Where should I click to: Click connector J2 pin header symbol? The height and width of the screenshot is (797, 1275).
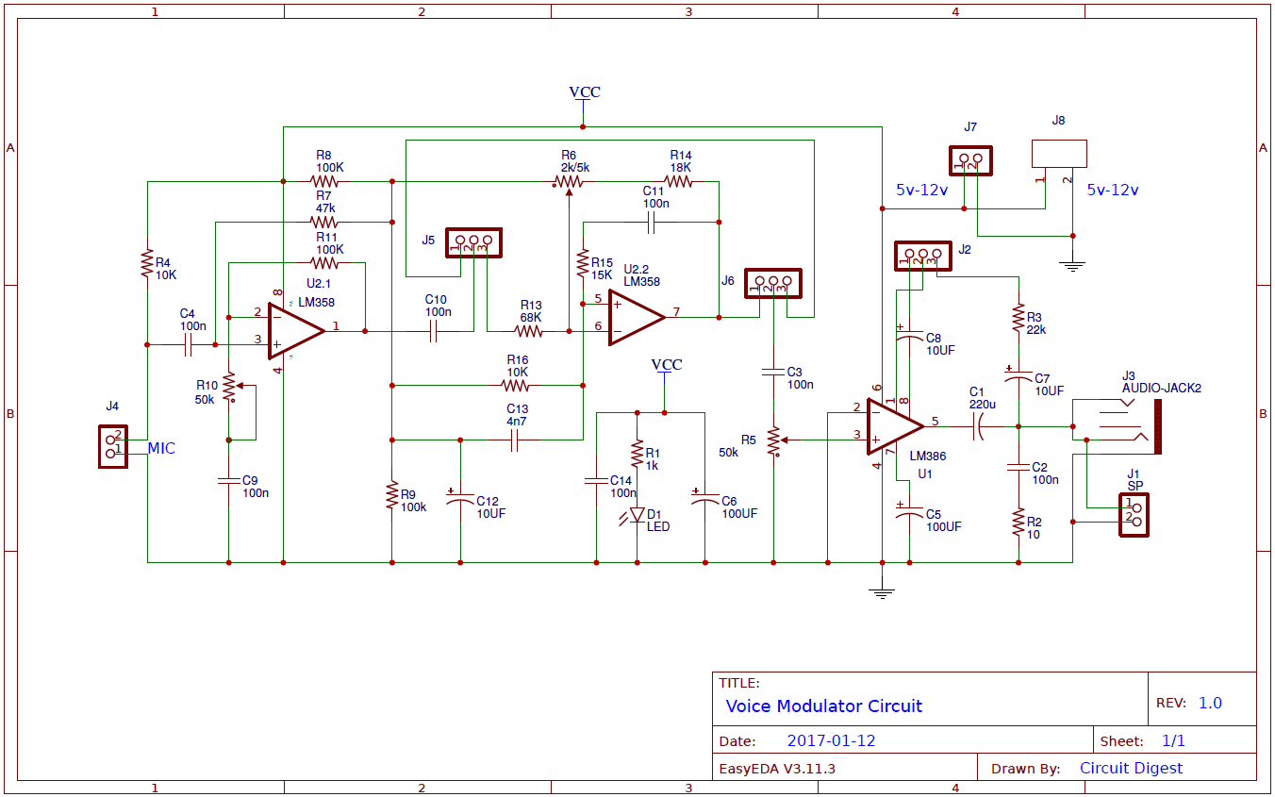pyautogui.click(x=921, y=257)
